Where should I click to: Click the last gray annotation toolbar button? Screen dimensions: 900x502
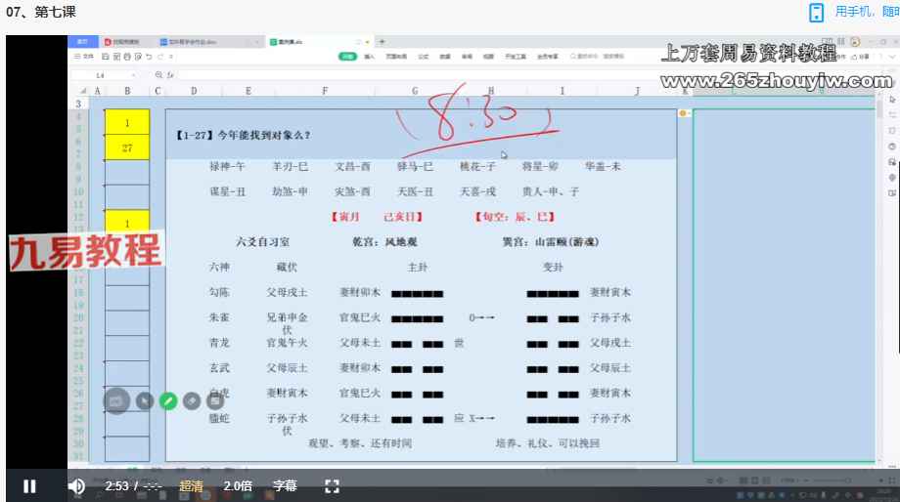215,401
